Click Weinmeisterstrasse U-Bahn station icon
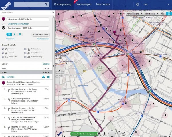 (x=103, y=29)
